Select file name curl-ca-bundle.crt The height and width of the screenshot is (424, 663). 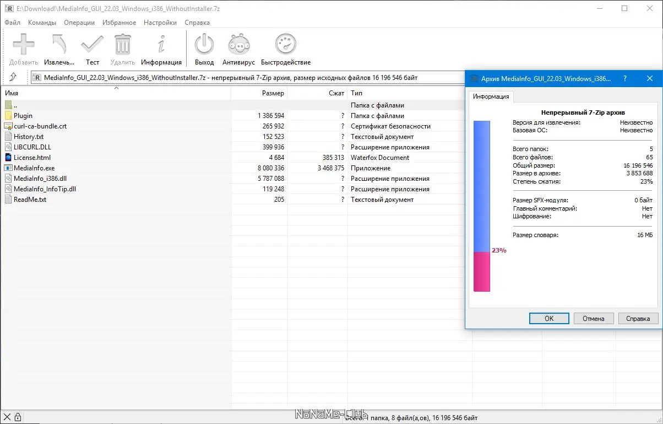pos(40,126)
